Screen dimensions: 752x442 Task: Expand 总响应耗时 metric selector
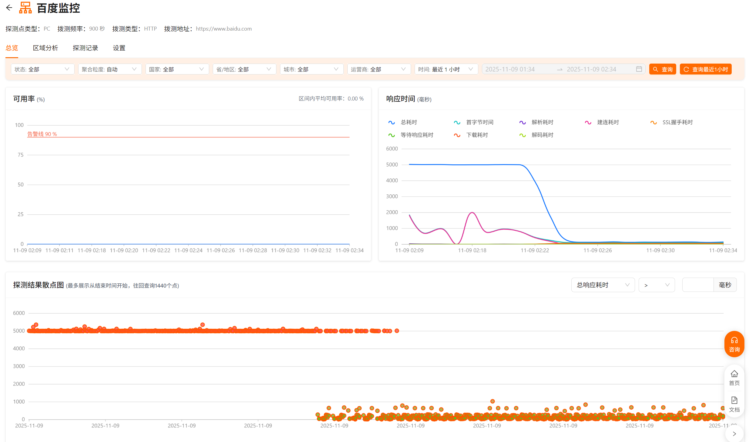[x=603, y=285]
